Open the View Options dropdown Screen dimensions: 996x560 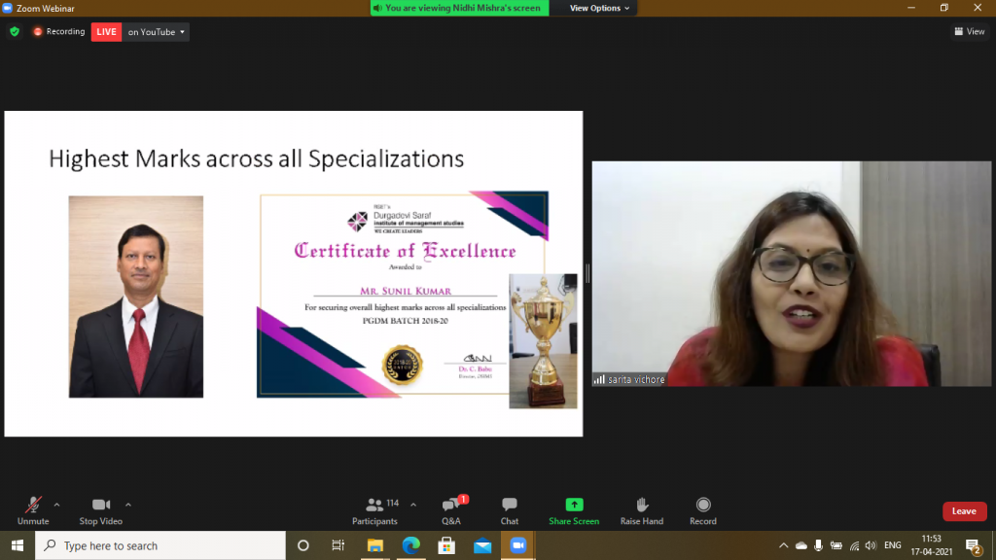click(x=599, y=8)
